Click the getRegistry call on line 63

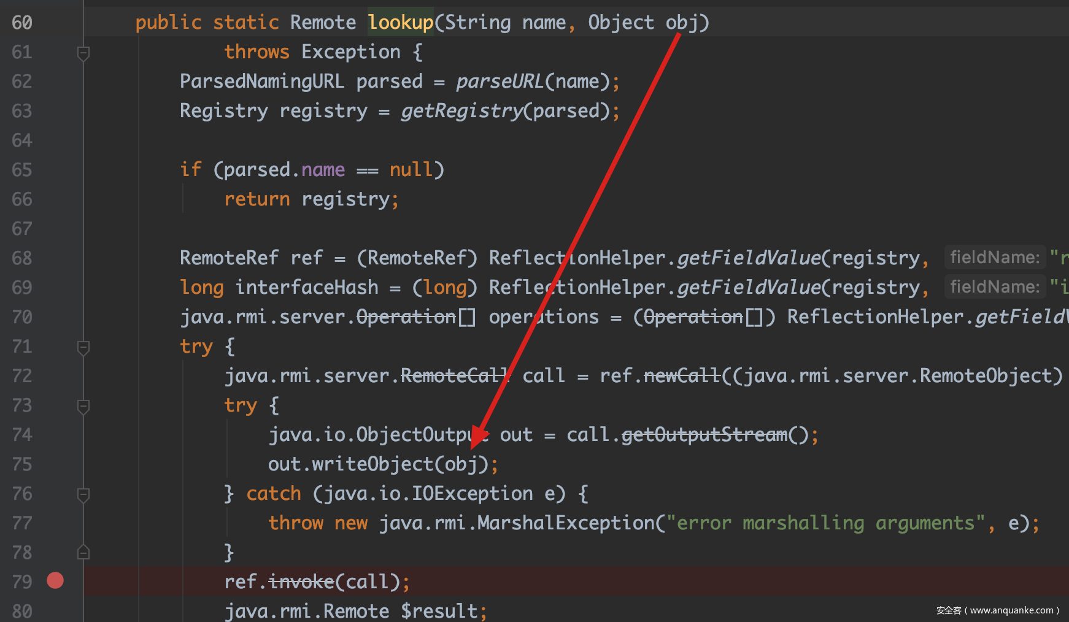(461, 111)
